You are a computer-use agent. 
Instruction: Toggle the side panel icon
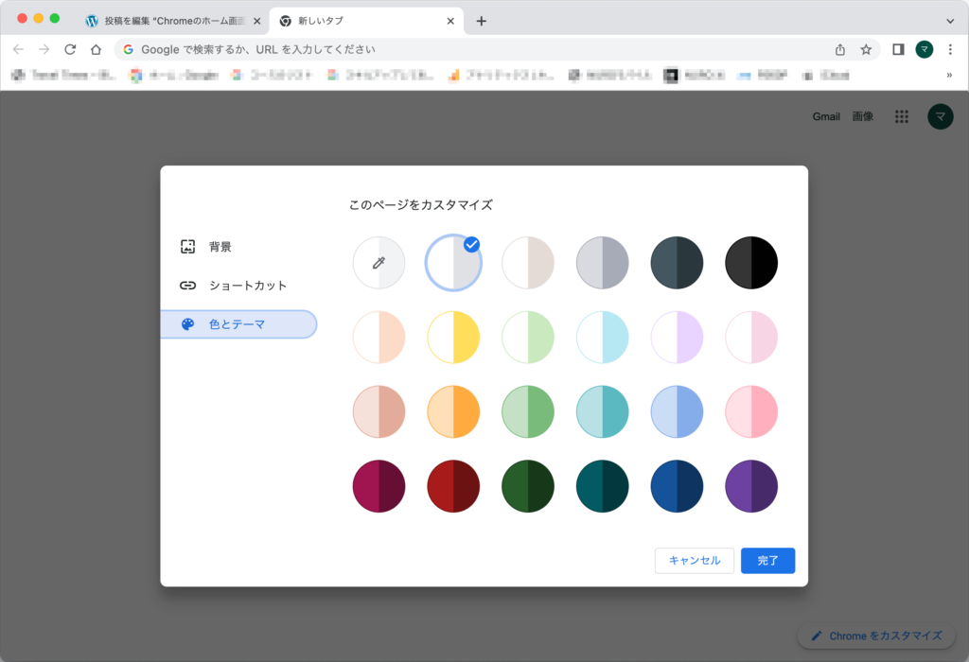(899, 49)
